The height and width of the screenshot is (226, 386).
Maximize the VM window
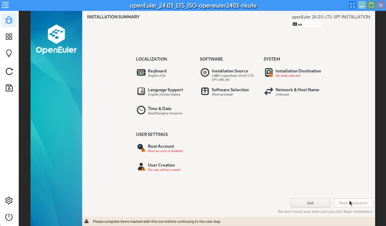[x=371, y=5]
